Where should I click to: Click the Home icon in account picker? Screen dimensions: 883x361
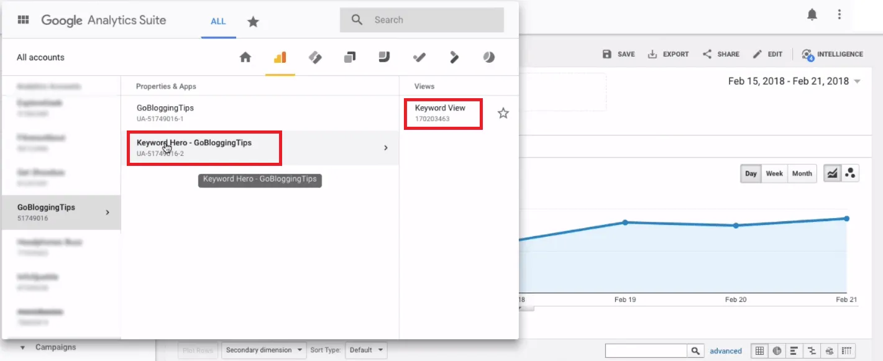coord(245,57)
